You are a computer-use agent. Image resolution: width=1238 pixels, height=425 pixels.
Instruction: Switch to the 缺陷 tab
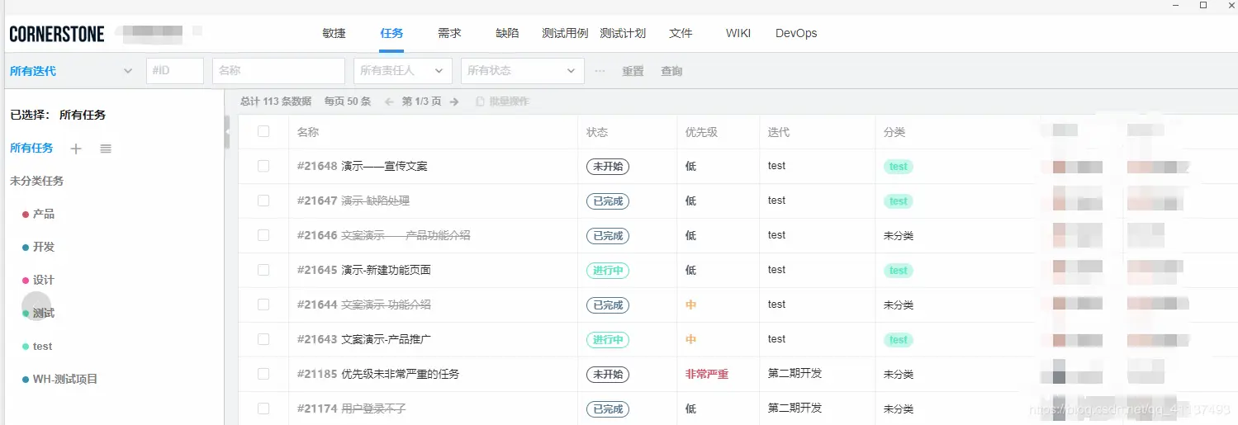(507, 34)
